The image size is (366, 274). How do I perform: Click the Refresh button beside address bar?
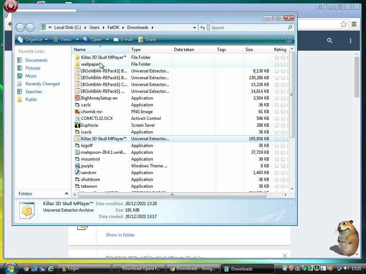(x=203, y=27)
